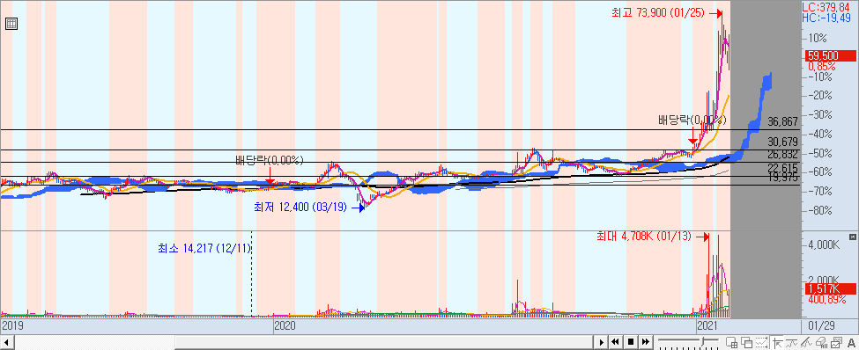Screen dimensions: 859x350
Task: Click the rewind double-arrow button
Action: click(x=615, y=342)
